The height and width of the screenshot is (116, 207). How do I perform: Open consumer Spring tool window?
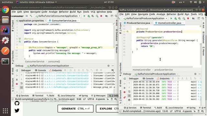pyautogui.click(x=83, y=96)
